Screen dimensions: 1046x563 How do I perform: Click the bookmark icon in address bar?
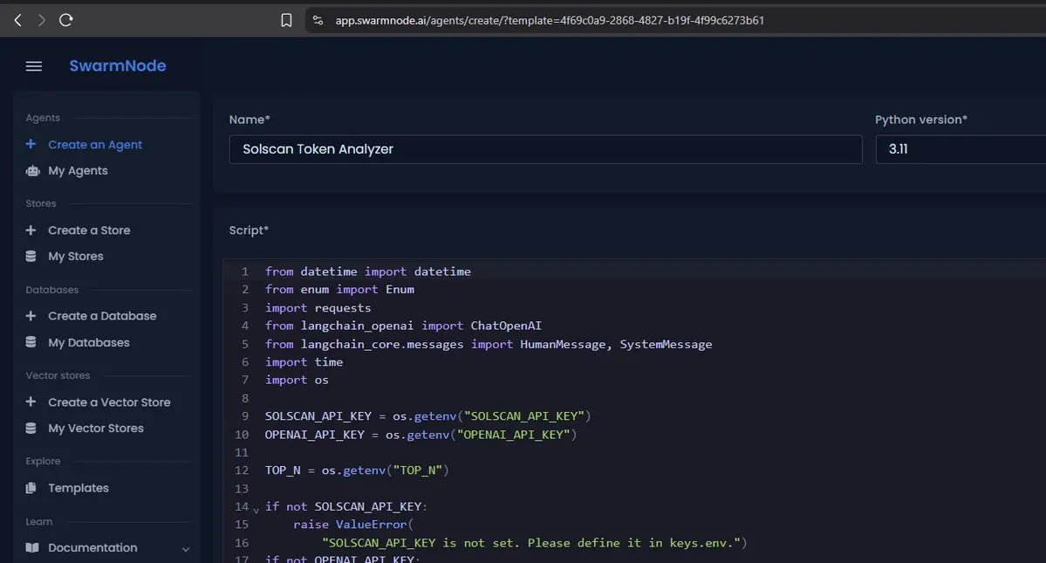pos(286,20)
